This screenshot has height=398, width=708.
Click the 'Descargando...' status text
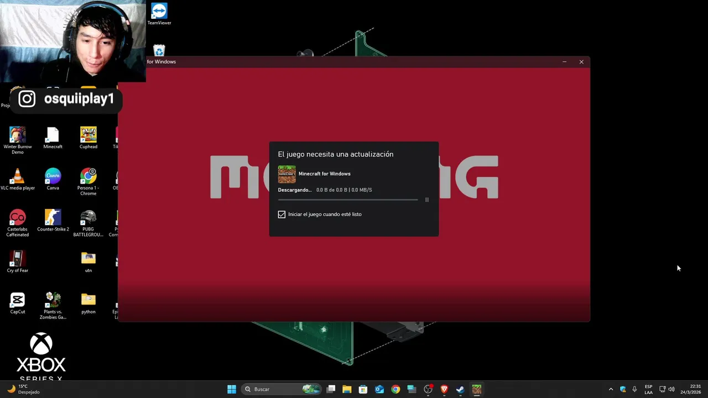[x=295, y=190]
